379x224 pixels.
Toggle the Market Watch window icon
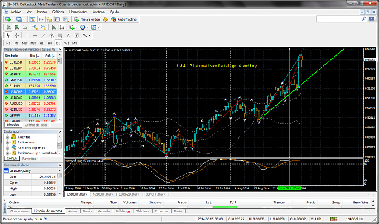32,19
